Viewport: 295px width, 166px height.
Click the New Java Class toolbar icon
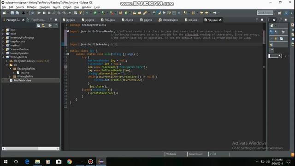point(126,13)
